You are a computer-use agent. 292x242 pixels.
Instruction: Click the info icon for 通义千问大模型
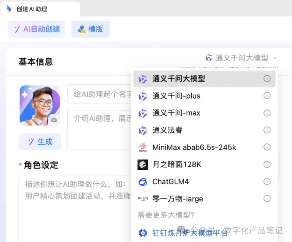click(x=267, y=78)
